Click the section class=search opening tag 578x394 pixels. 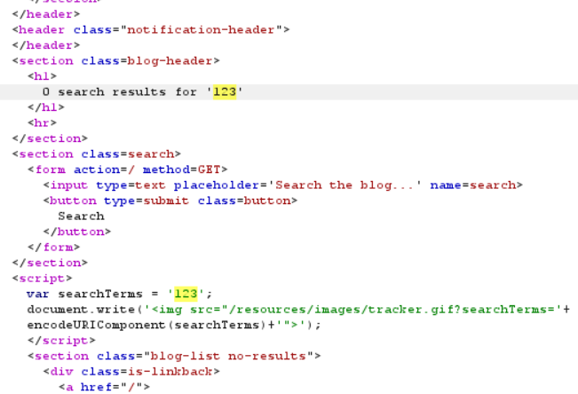coord(96,154)
